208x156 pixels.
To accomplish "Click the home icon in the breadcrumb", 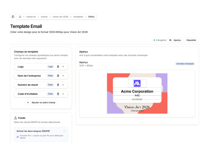I will tap(20, 16).
